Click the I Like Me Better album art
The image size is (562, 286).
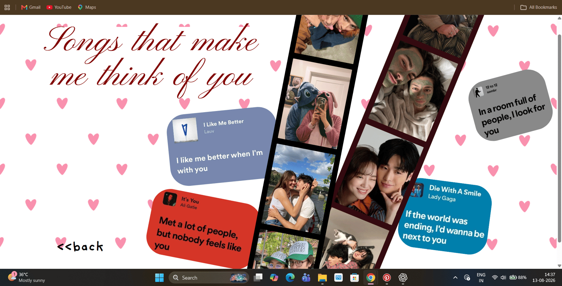[x=185, y=130]
